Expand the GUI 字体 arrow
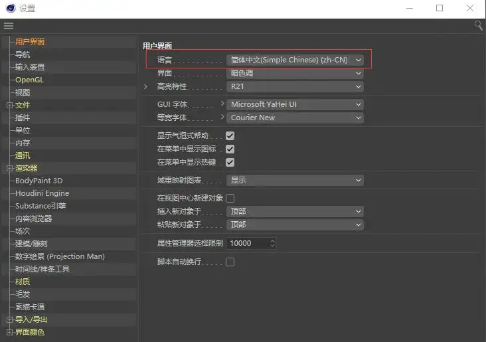Image resolution: width=486 pixels, height=342 pixels. (222, 104)
